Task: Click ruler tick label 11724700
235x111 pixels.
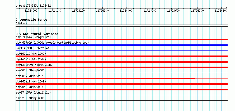Action: 198,11
